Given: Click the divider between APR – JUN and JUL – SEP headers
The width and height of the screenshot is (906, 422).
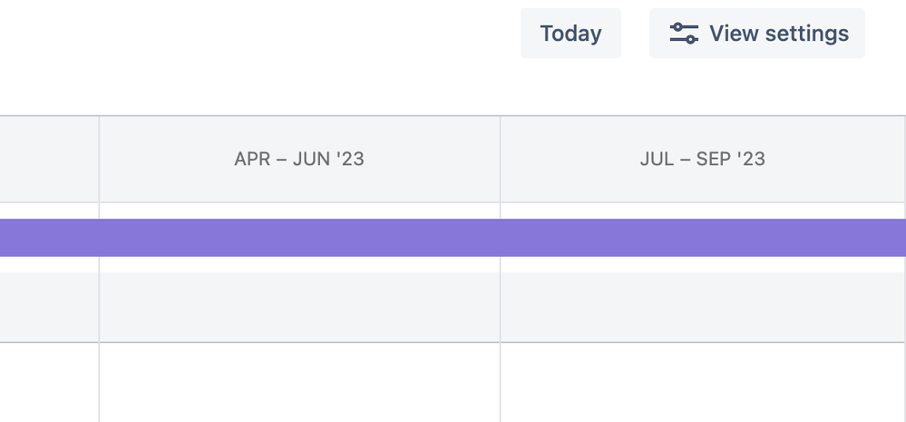Looking at the screenshot, I should (x=500, y=159).
